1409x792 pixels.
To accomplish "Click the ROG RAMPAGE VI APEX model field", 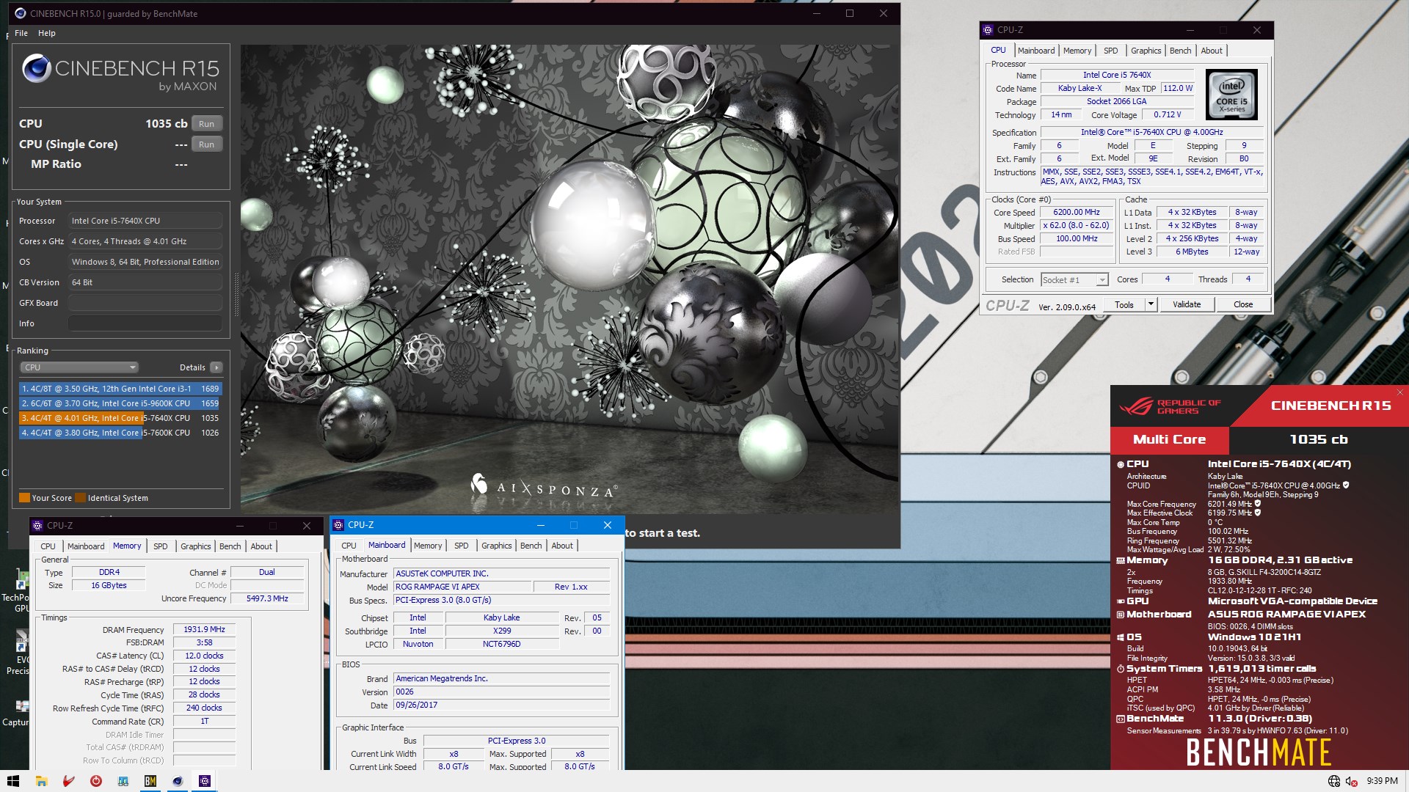I will (462, 587).
